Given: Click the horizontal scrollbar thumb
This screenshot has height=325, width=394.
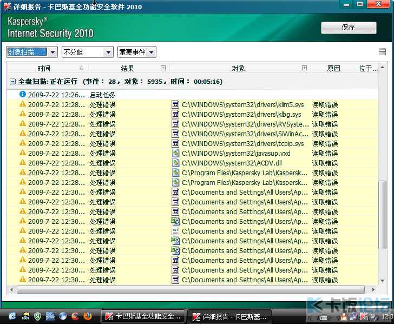Looking at the screenshot, I should coord(191,290).
